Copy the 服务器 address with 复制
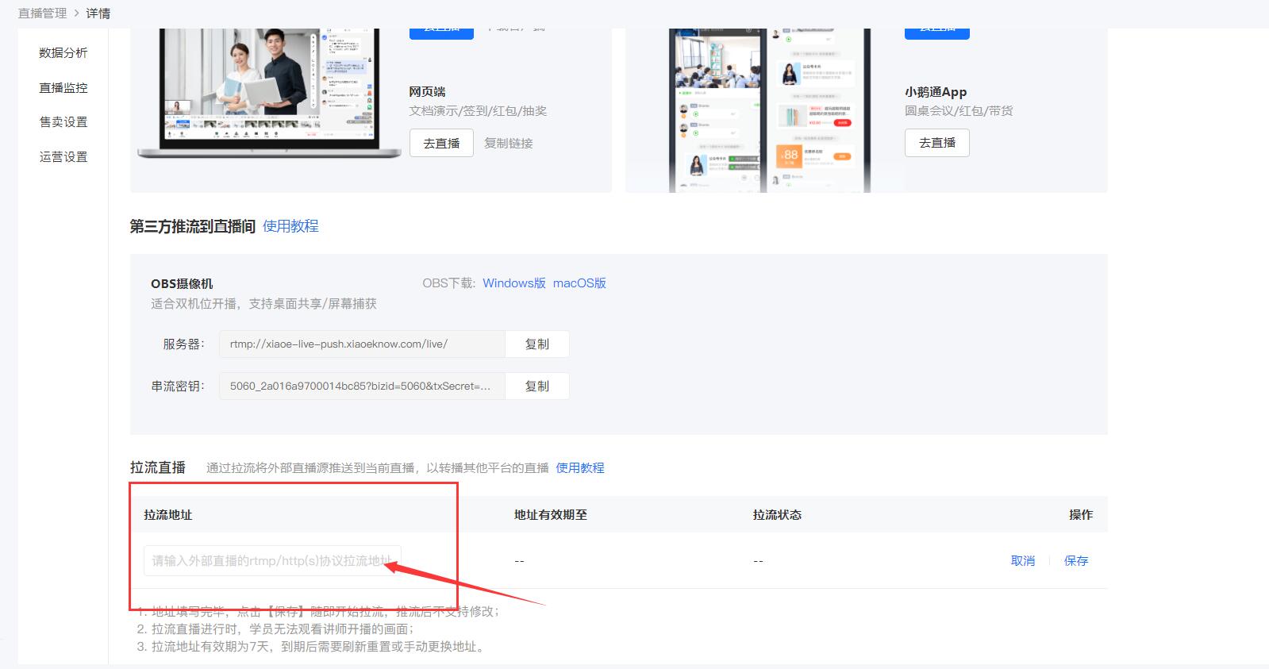This screenshot has height=669, width=1269. (x=537, y=344)
